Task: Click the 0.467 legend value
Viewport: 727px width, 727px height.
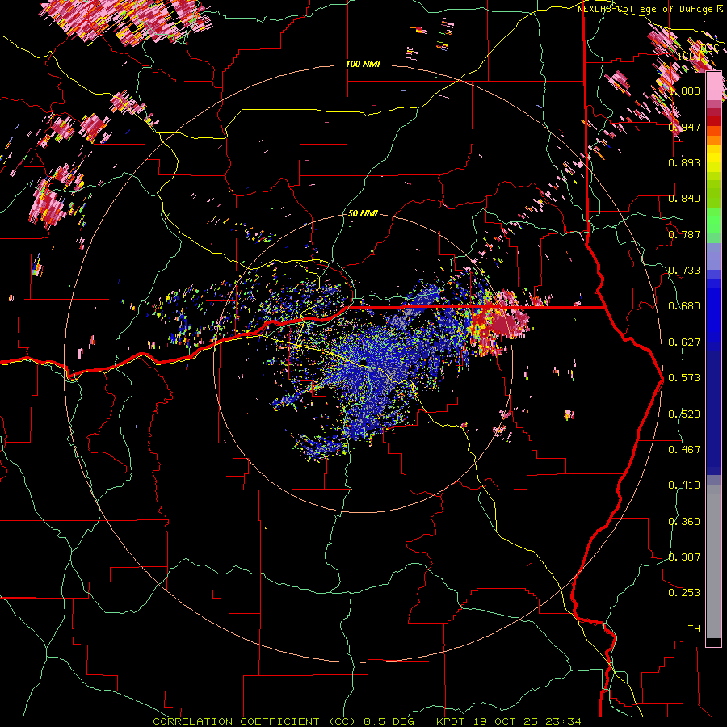Action: click(x=684, y=450)
